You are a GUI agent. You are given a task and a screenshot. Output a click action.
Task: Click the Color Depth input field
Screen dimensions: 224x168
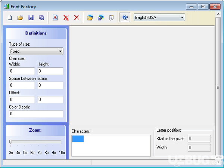[36, 114]
